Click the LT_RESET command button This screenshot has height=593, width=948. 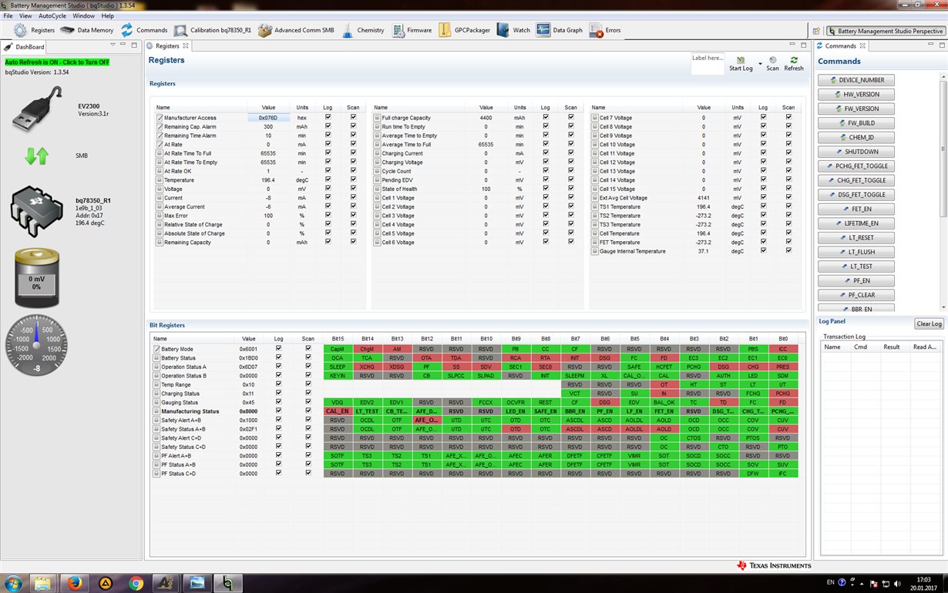pyautogui.click(x=856, y=238)
